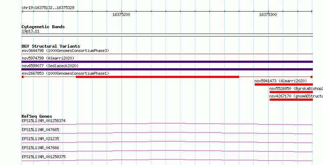Select the DGV Structural Variants track title

click(x=51, y=46)
